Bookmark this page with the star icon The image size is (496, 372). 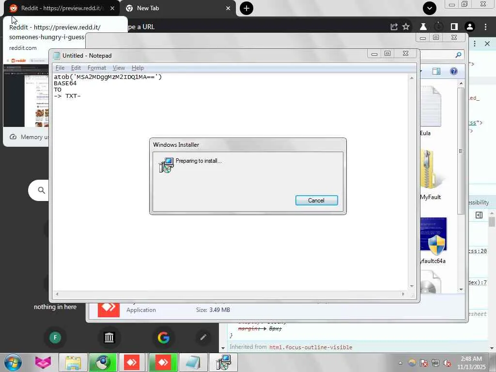(406, 27)
